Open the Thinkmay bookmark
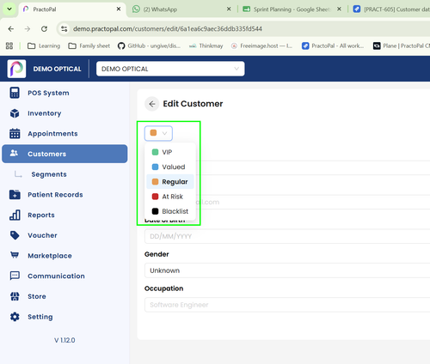 click(206, 45)
